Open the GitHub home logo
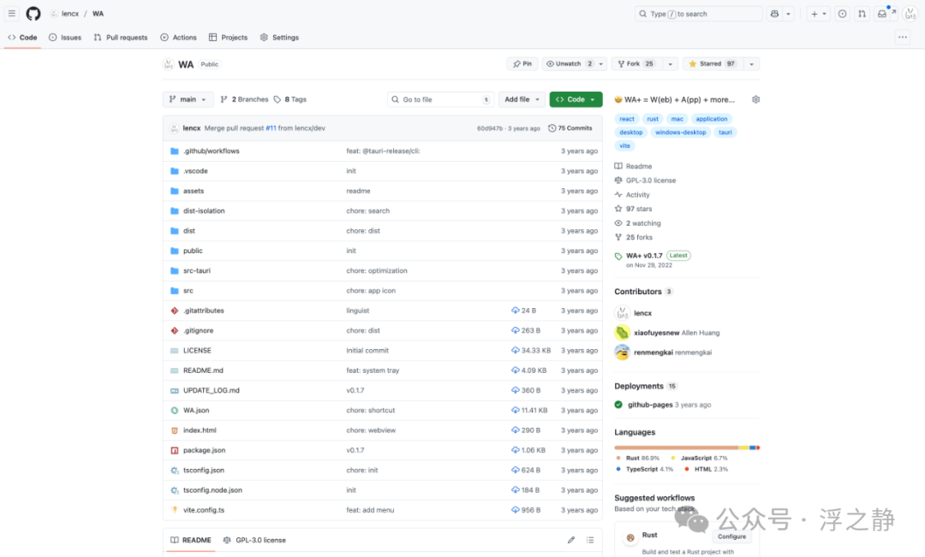 click(33, 14)
